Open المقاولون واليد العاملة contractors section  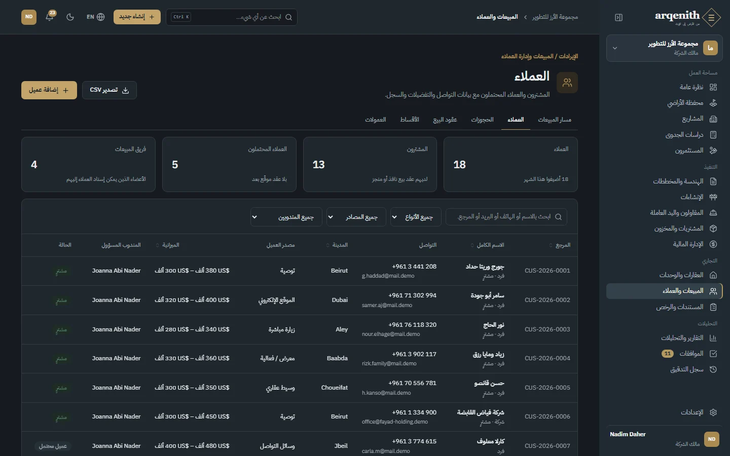(x=664, y=213)
